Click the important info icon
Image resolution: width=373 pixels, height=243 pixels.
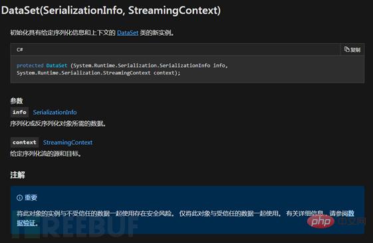(x=19, y=198)
